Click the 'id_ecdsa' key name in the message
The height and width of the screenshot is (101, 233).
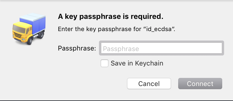point(159,29)
